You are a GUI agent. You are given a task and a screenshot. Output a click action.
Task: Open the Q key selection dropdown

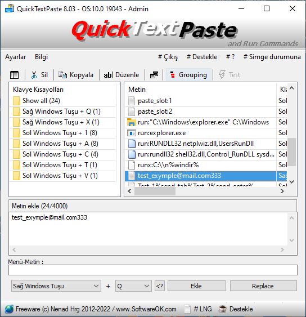pyautogui.click(x=133, y=286)
